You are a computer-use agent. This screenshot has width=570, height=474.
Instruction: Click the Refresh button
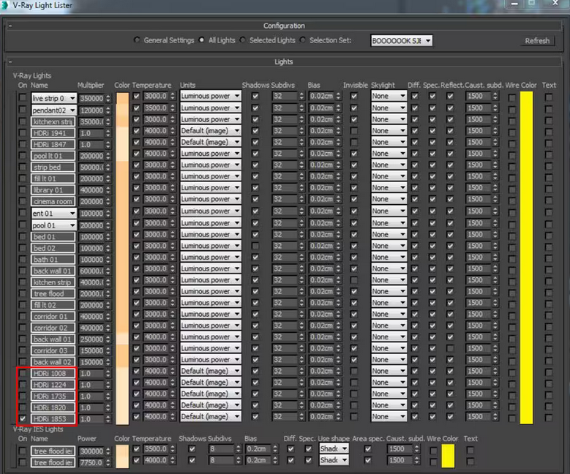coord(537,41)
